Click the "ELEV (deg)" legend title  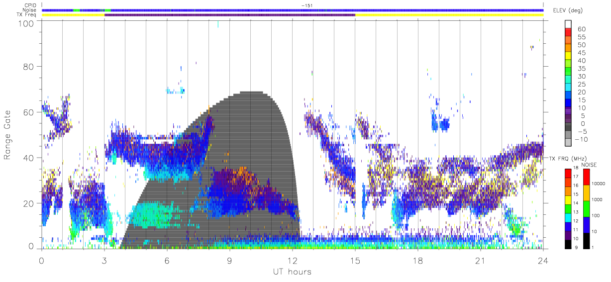[x=568, y=10]
